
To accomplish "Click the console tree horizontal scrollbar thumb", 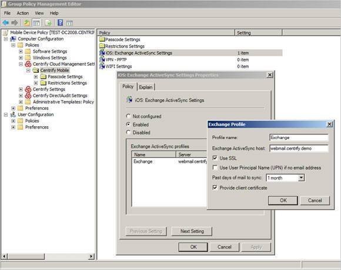I will (x=26, y=256).
